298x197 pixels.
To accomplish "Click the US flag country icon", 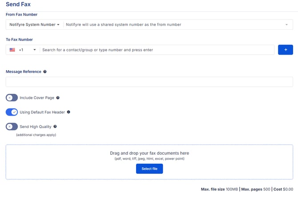I will (x=12, y=50).
